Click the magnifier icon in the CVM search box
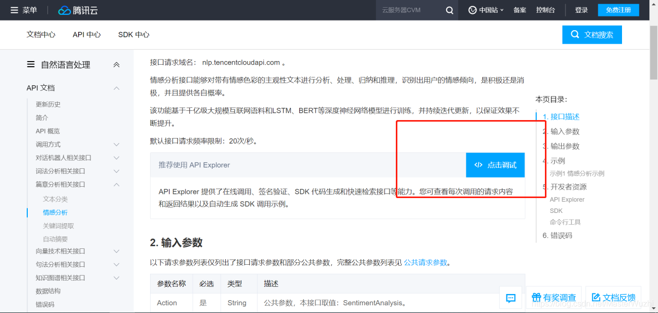This screenshot has width=658, height=313. [x=449, y=10]
